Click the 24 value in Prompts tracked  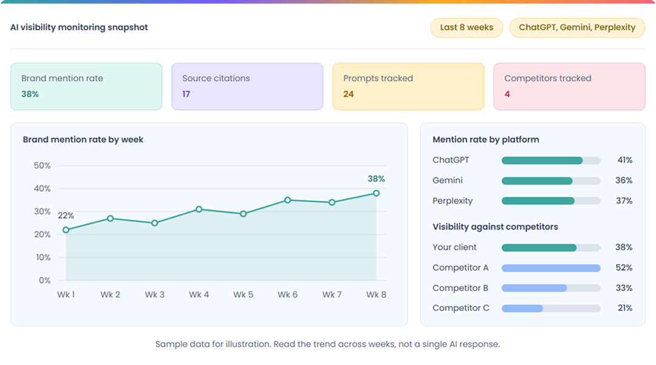point(349,94)
